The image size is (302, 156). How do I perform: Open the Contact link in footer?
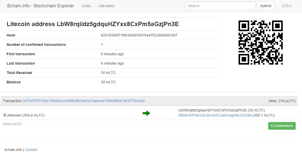[x=31, y=150]
